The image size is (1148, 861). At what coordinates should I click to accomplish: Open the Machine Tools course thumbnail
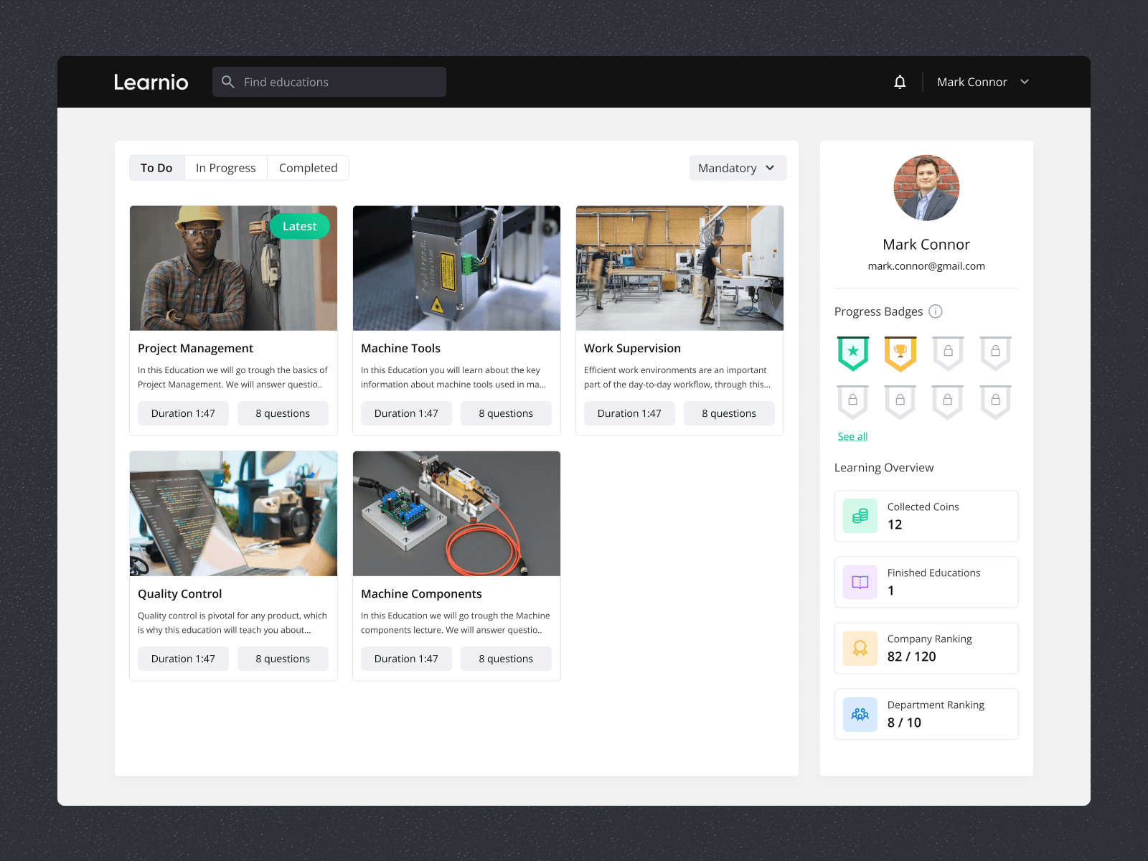[456, 268]
